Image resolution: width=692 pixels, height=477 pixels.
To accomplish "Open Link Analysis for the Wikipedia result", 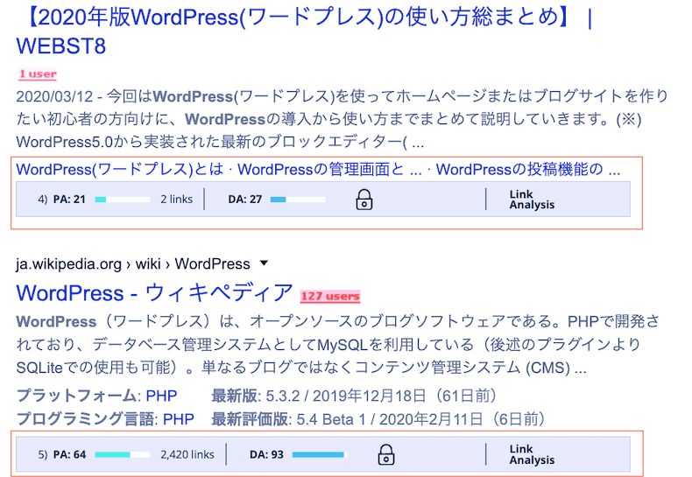I will 532,454.
